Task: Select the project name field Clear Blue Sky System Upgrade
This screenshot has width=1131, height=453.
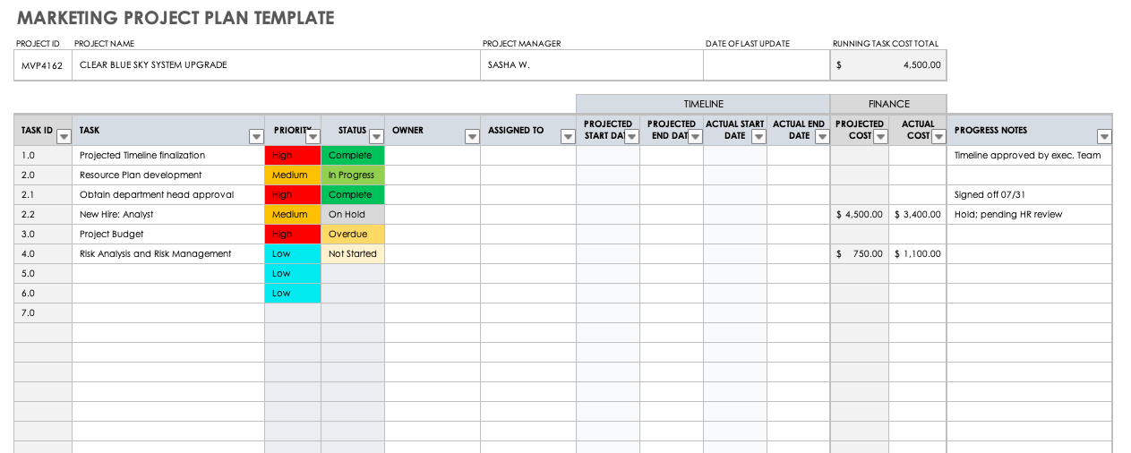Action: pos(275,65)
